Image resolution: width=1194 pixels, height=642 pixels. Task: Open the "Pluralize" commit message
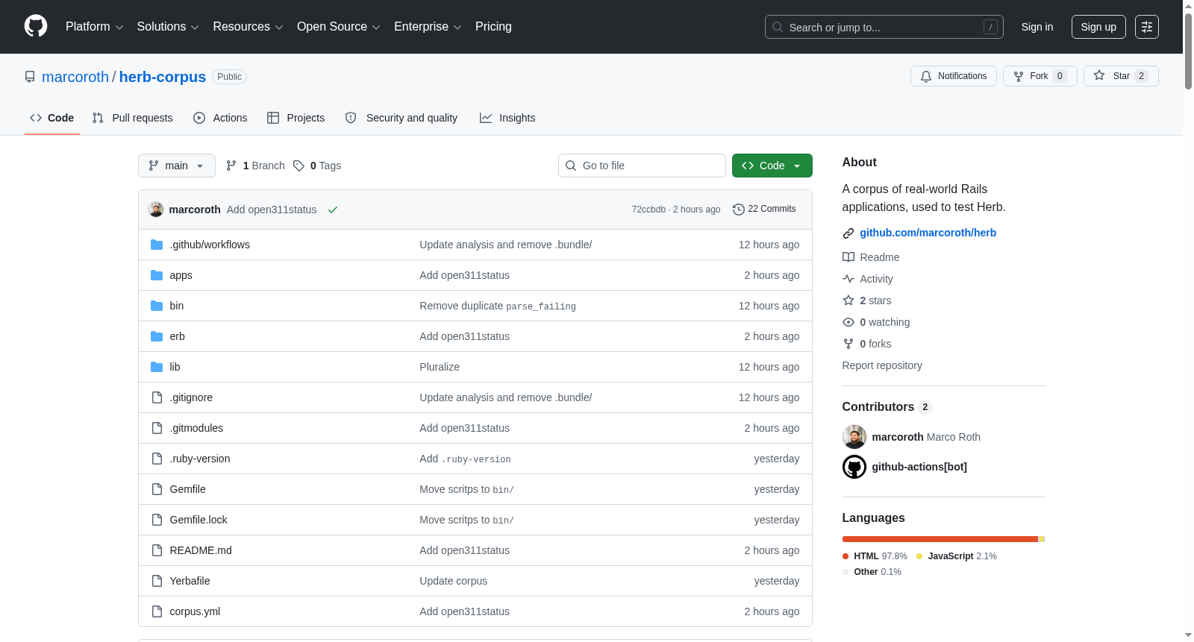(x=440, y=367)
